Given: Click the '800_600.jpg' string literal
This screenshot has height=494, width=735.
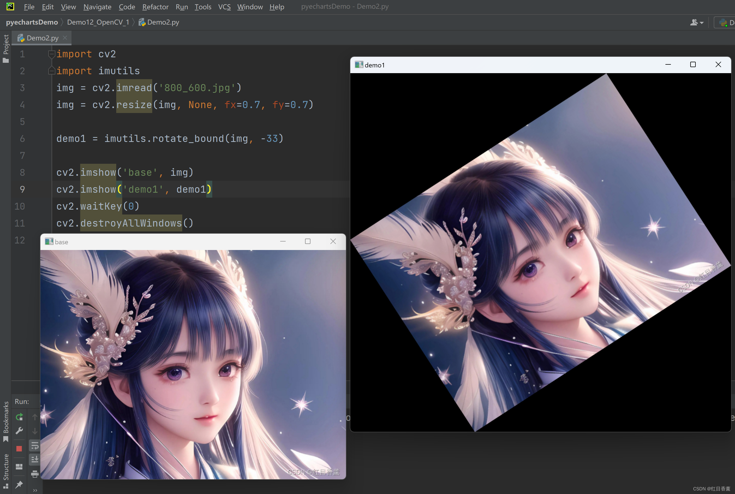Looking at the screenshot, I should click(197, 88).
